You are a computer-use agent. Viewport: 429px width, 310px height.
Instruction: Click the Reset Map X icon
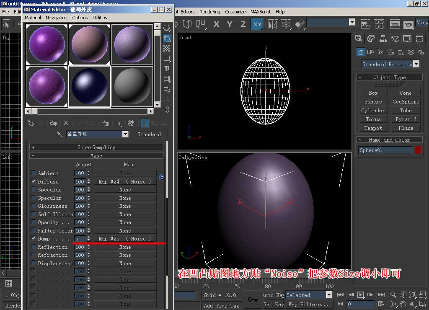coord(66,123)
